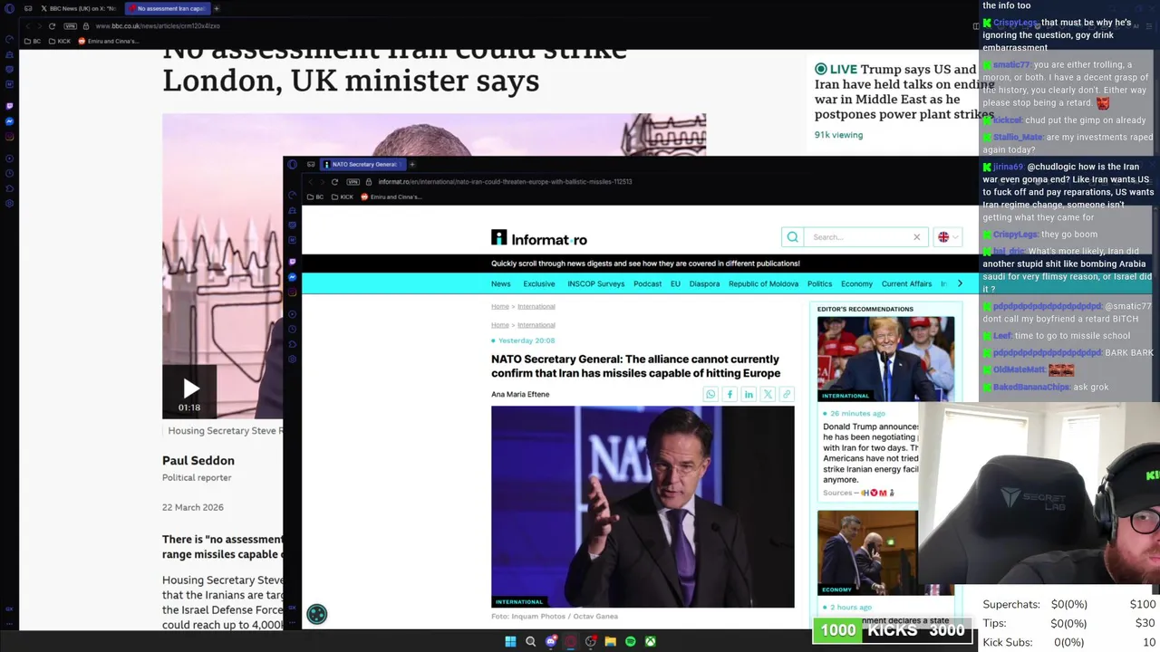Open the Informat language flag dropdown
1160x652 pixels.
coord(948,237)
